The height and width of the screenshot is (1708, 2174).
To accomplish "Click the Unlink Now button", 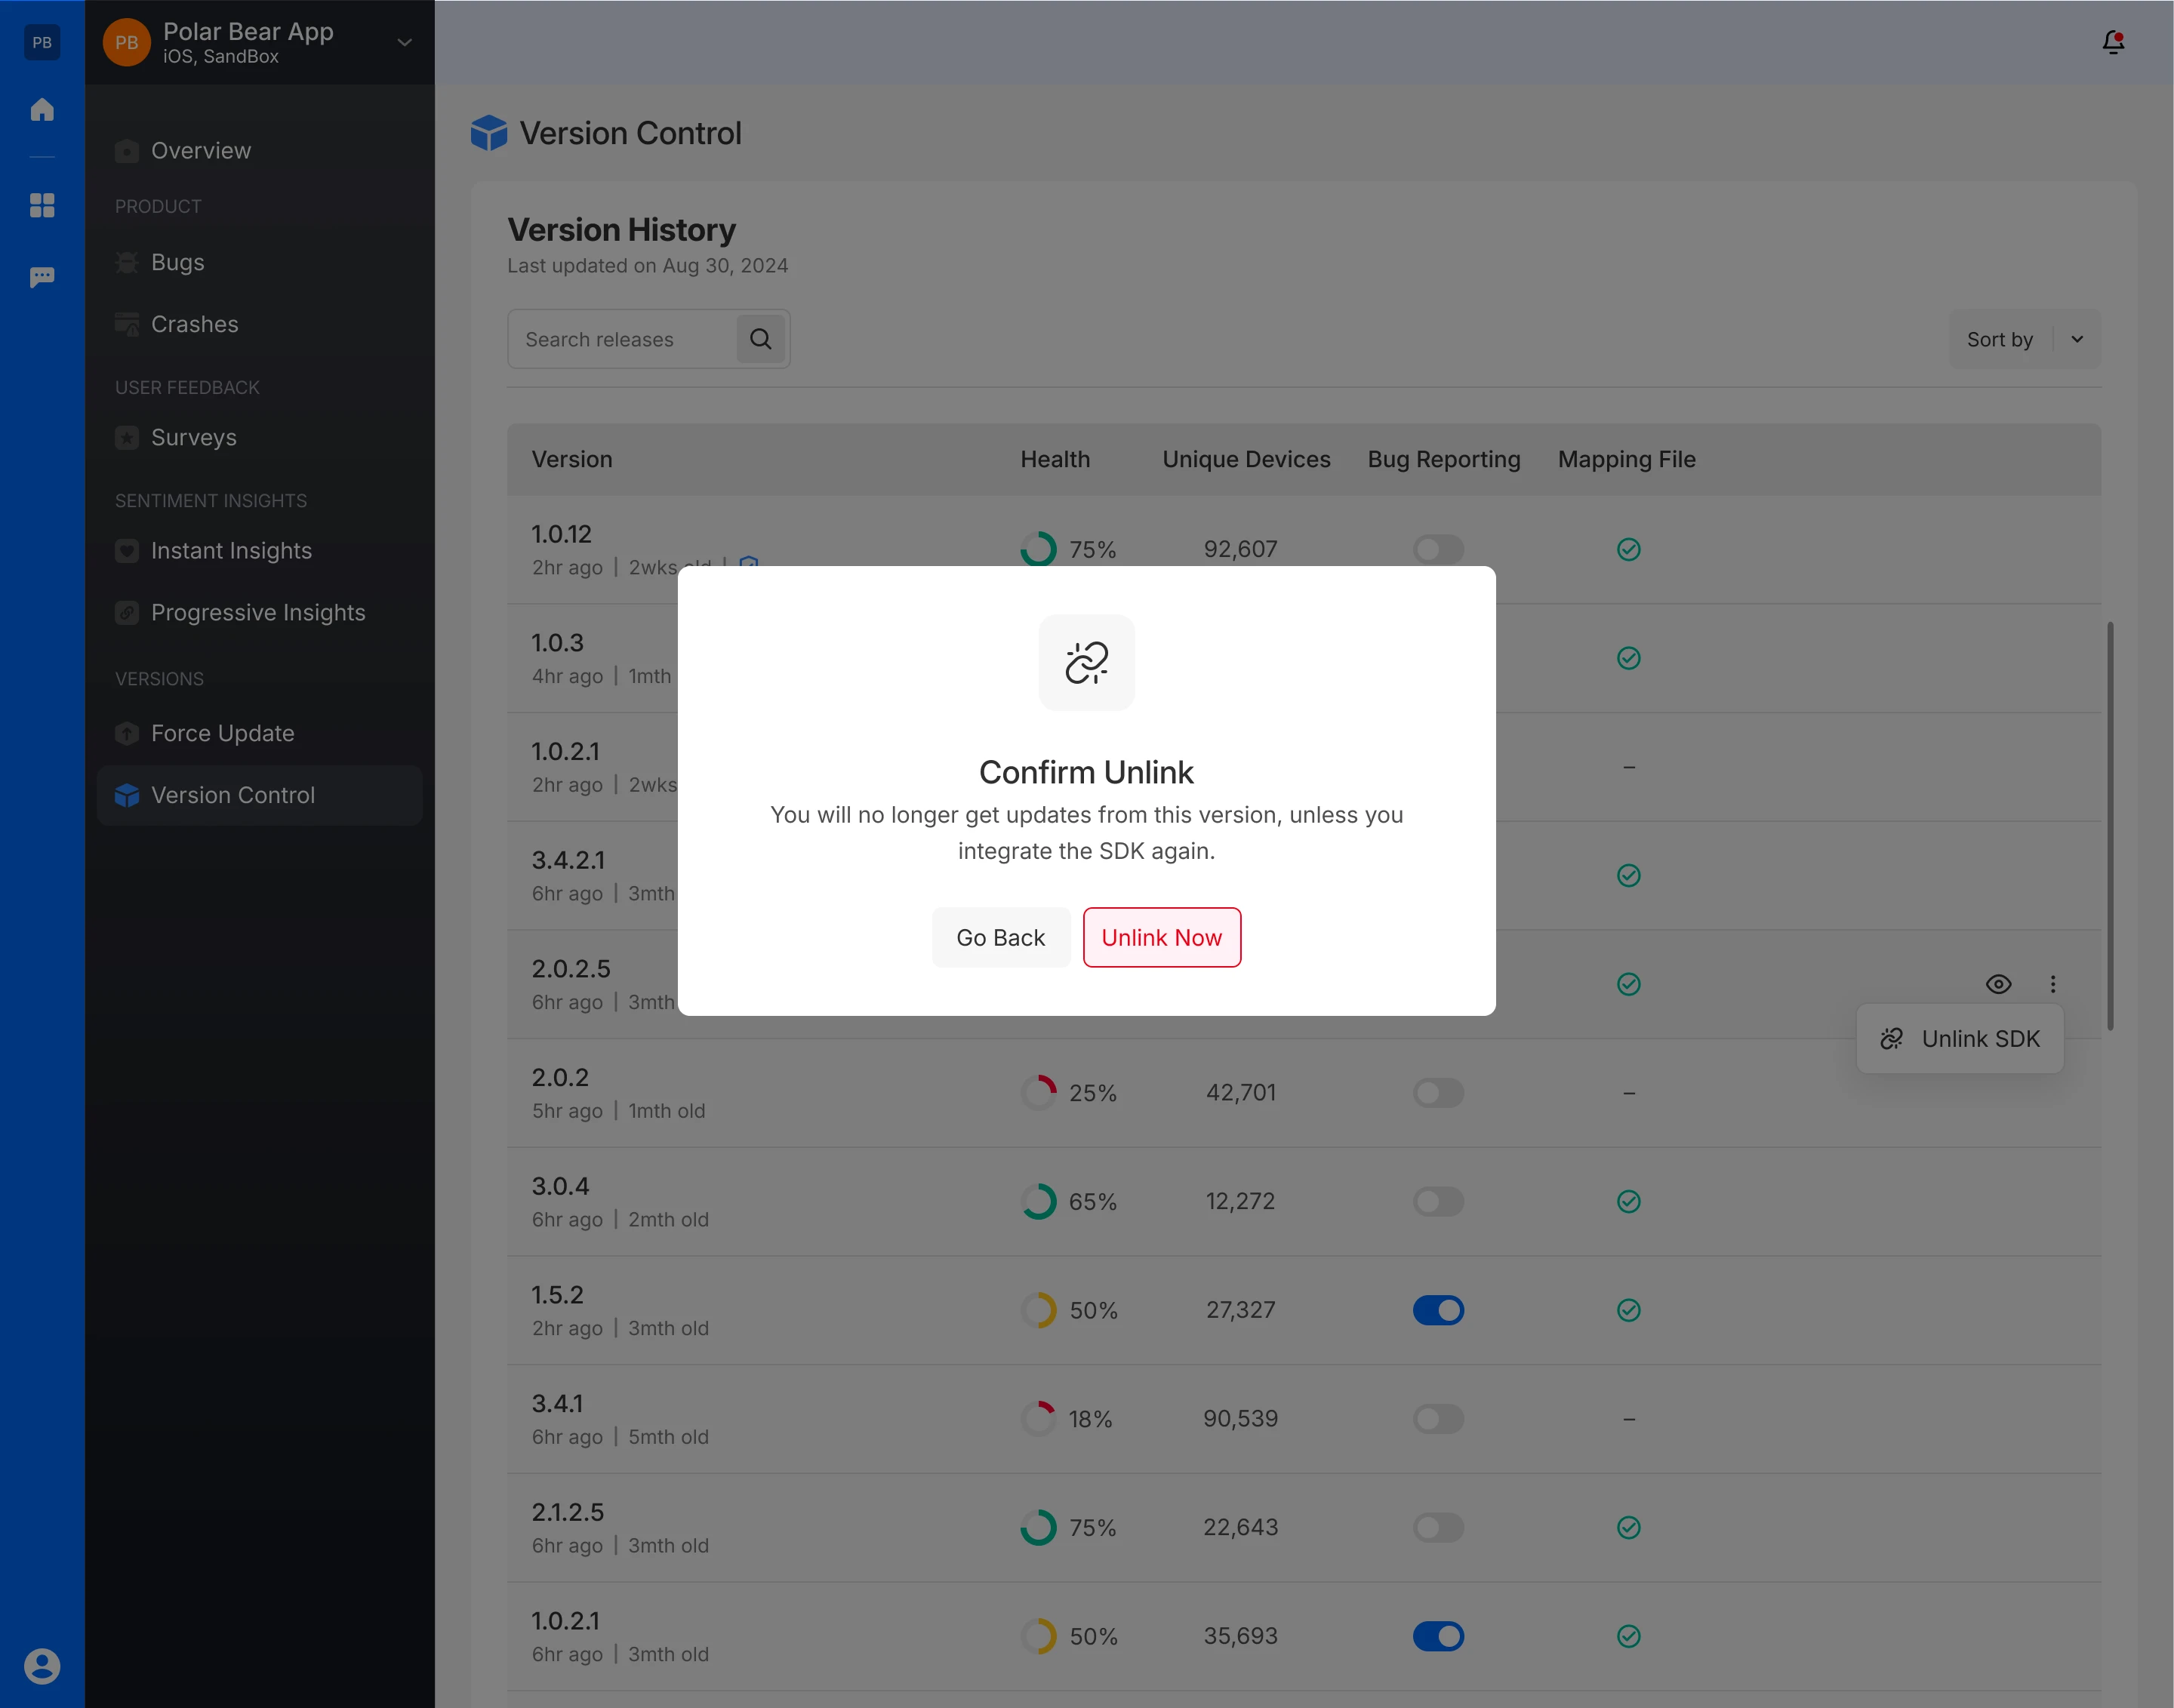I will (1161, 937).
